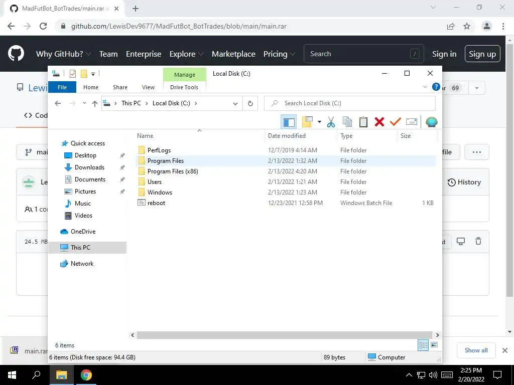Click the Search Local Disk (C:) field
514x385 pixels.
(x=350, y=103)
